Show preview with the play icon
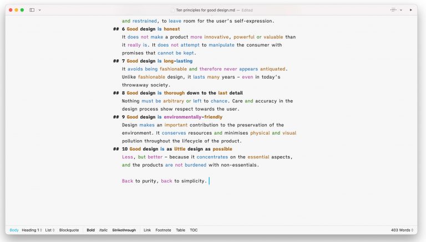The width and height of the screenshot is (426, 242). (x=411, y=10)
